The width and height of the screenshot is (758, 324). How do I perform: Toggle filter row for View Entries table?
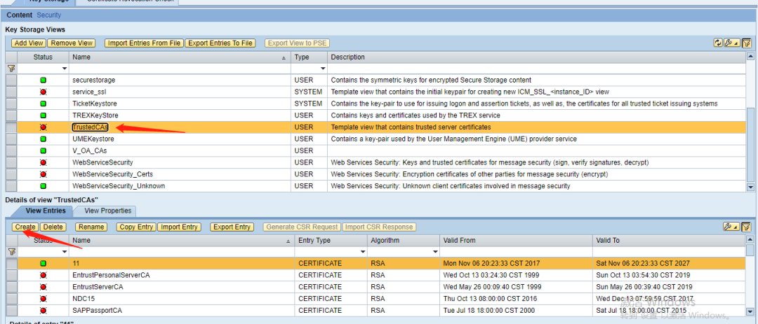(x=747, y=227)
